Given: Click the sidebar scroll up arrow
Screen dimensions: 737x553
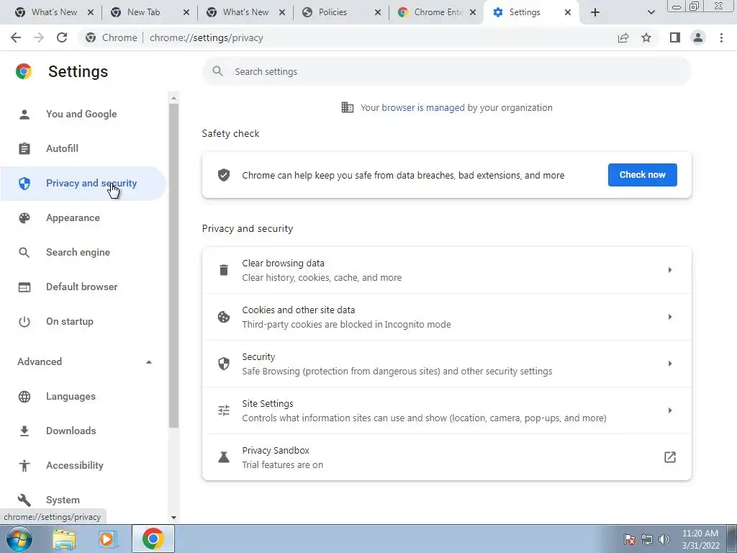Looking at the screenshot, I should pos(173,98).
